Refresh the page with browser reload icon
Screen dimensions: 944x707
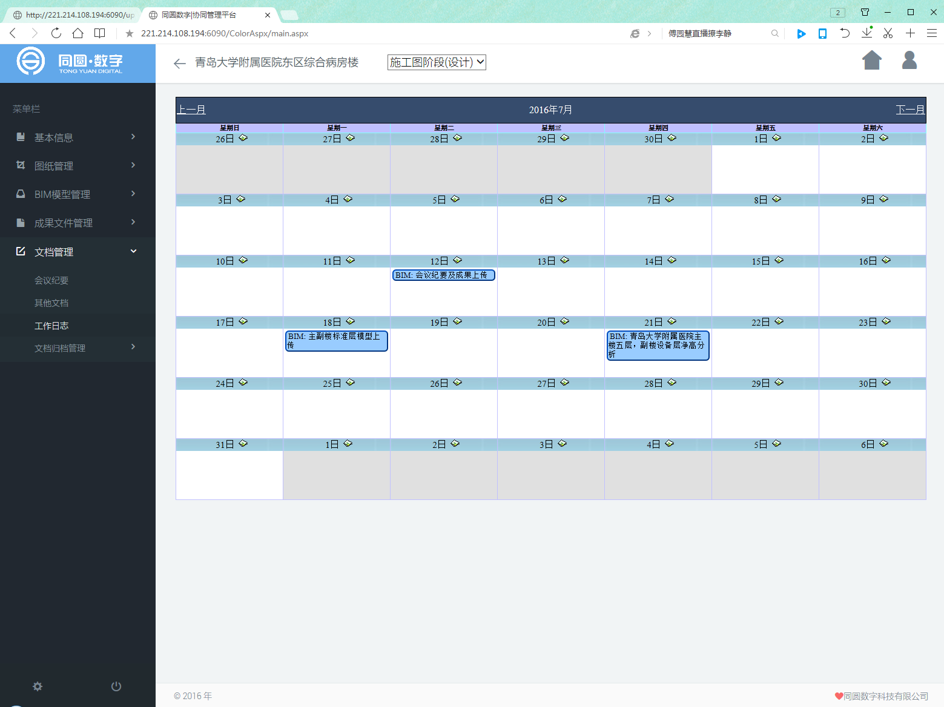(56, 33)
